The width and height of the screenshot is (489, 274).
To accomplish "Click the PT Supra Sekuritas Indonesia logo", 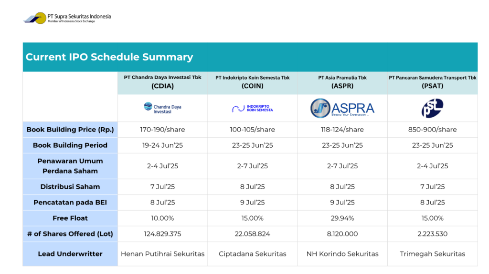I will (x=67, y=18).
